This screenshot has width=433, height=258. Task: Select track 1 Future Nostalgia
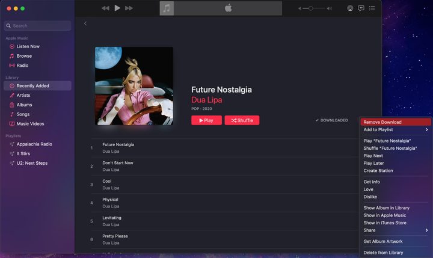[x=225, y=148]
